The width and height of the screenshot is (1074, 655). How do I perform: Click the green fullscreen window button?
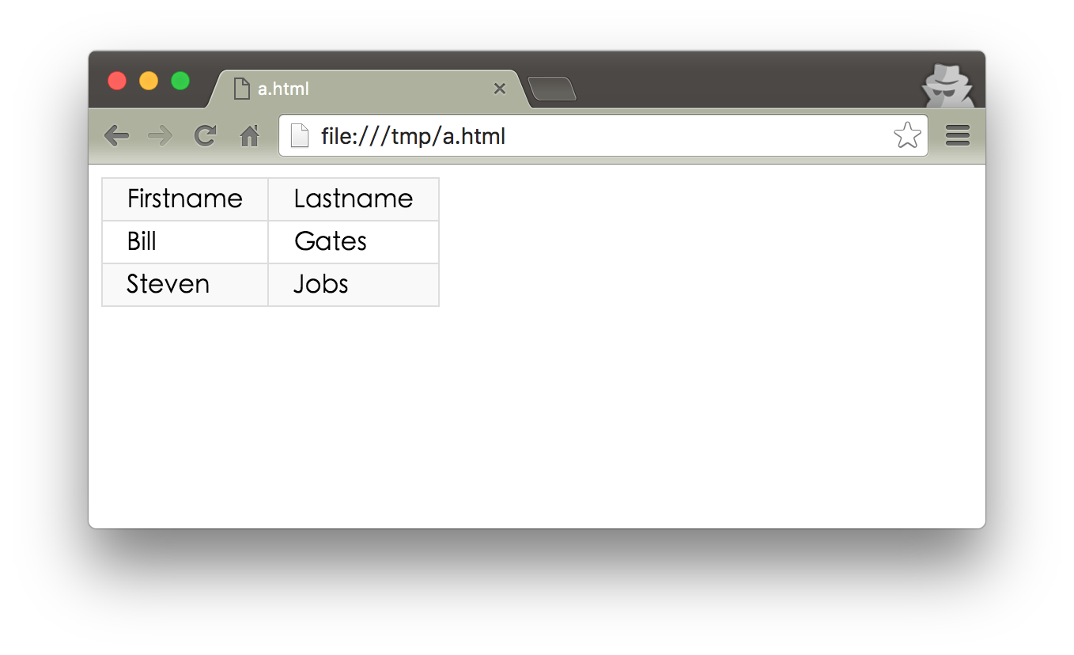click(x=180, y=81)
